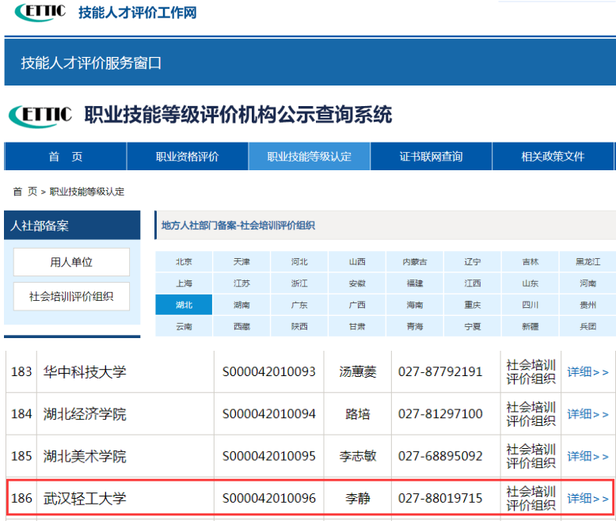Choose 云南 province filter
Screen dimensions: 616x521
tap(184, 326)
